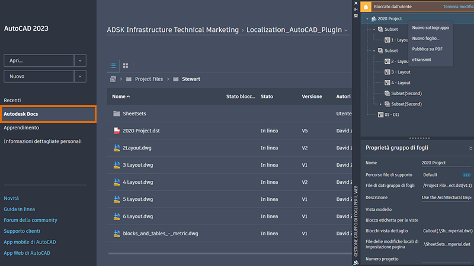Switch to grid view layout
This screenshot has height=266, width=474.
126,66
